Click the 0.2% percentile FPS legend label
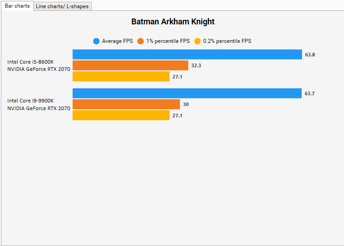 click(x=227, y=41)
